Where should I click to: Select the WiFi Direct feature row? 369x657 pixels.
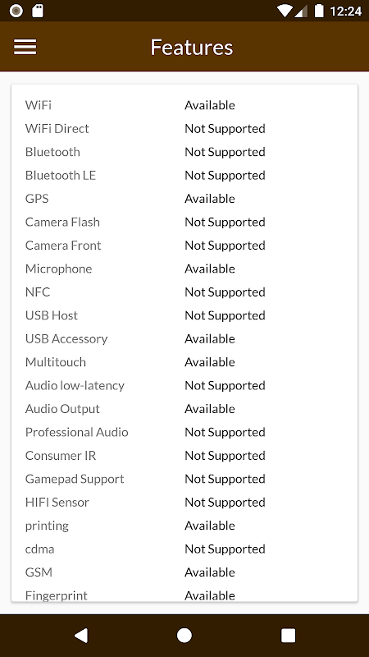pos(184,129)
